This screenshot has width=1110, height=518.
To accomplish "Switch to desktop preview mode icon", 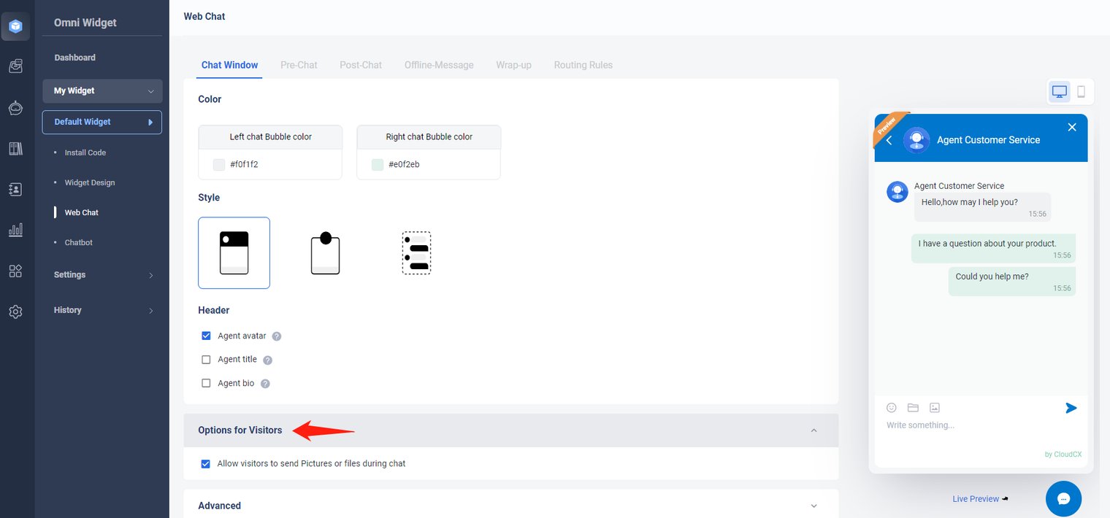I will point(1060,92).
